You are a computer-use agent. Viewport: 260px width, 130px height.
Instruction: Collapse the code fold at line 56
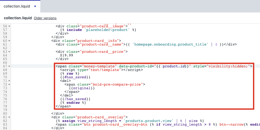tap(9, 26)
